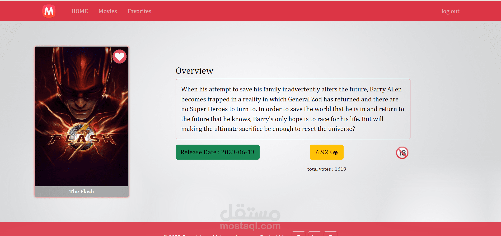Click the Release Date 2023-06-13 button
Image resolution: width=501 pixels, height=236 pixels.
click(218, 152)
